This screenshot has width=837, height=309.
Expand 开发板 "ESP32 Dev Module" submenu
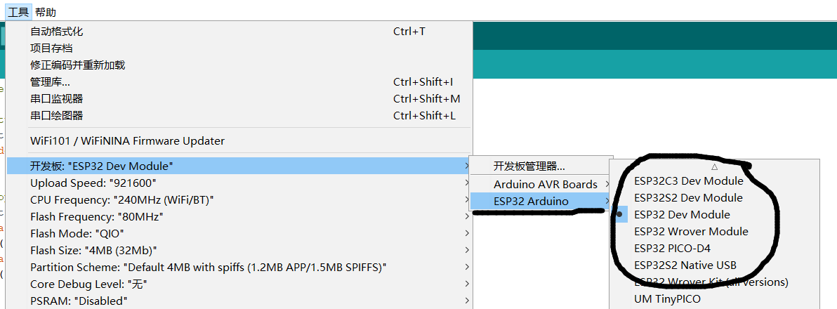pyautogui.click(x=239, y=166)
